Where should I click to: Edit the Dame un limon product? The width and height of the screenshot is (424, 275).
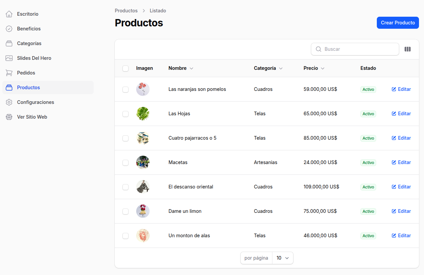click(401, 211)
